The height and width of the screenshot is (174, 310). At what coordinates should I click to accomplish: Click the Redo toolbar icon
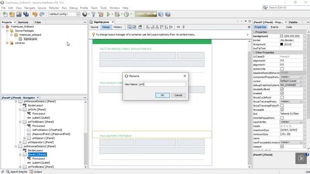(42, 14)
